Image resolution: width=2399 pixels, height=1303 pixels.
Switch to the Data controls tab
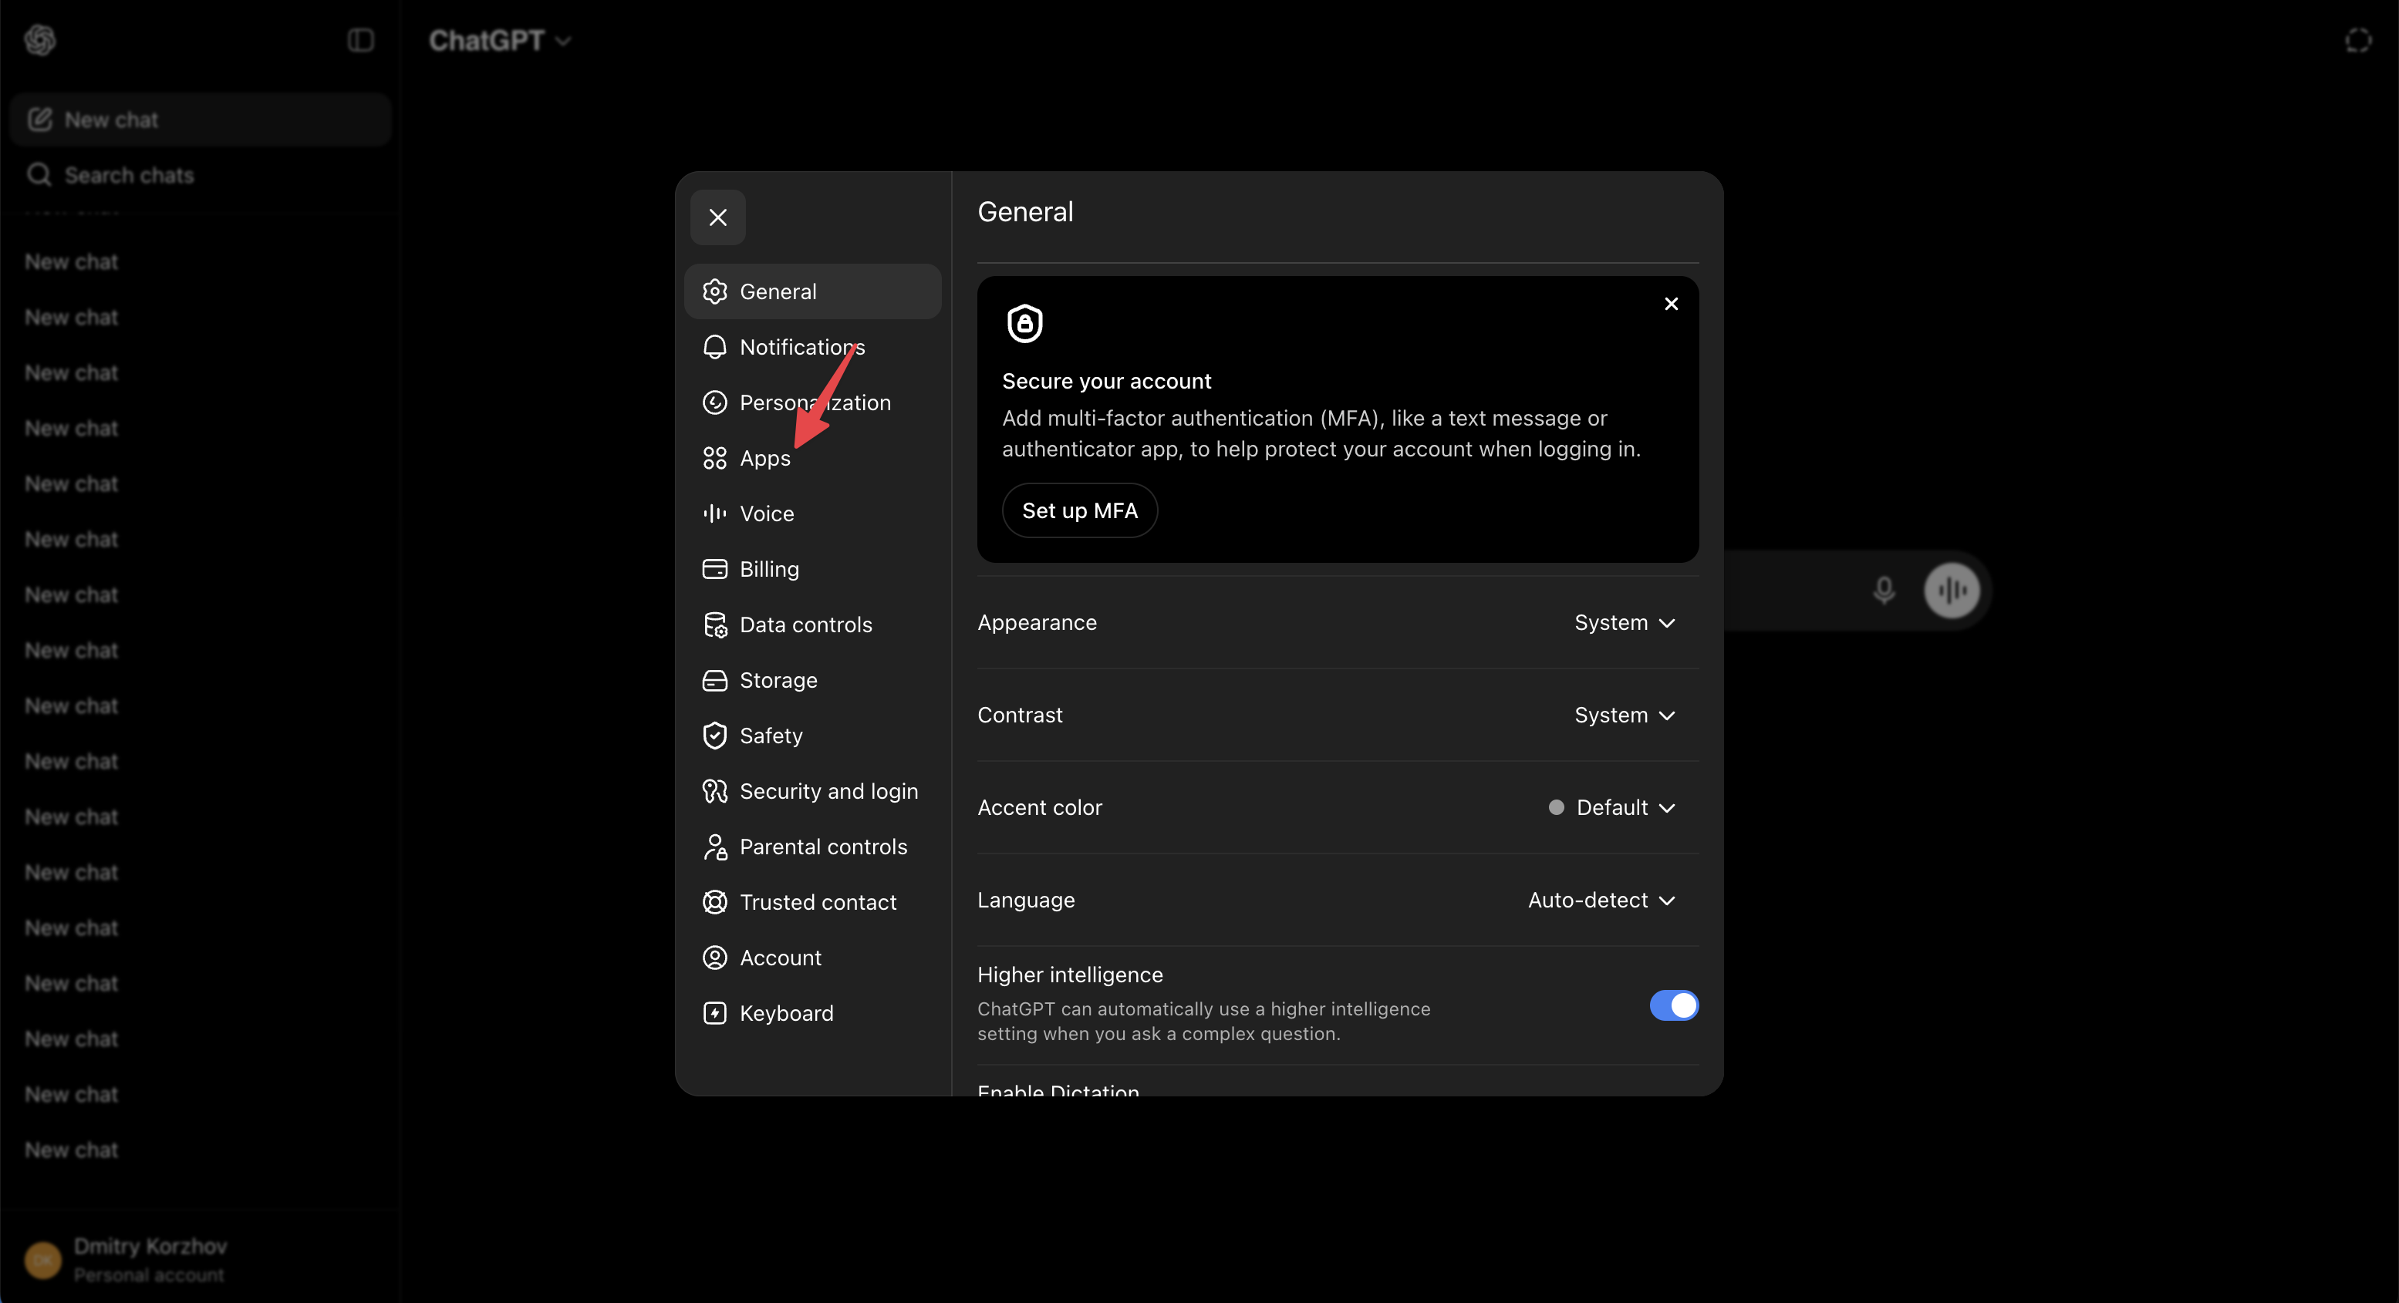tap(812, 625)
